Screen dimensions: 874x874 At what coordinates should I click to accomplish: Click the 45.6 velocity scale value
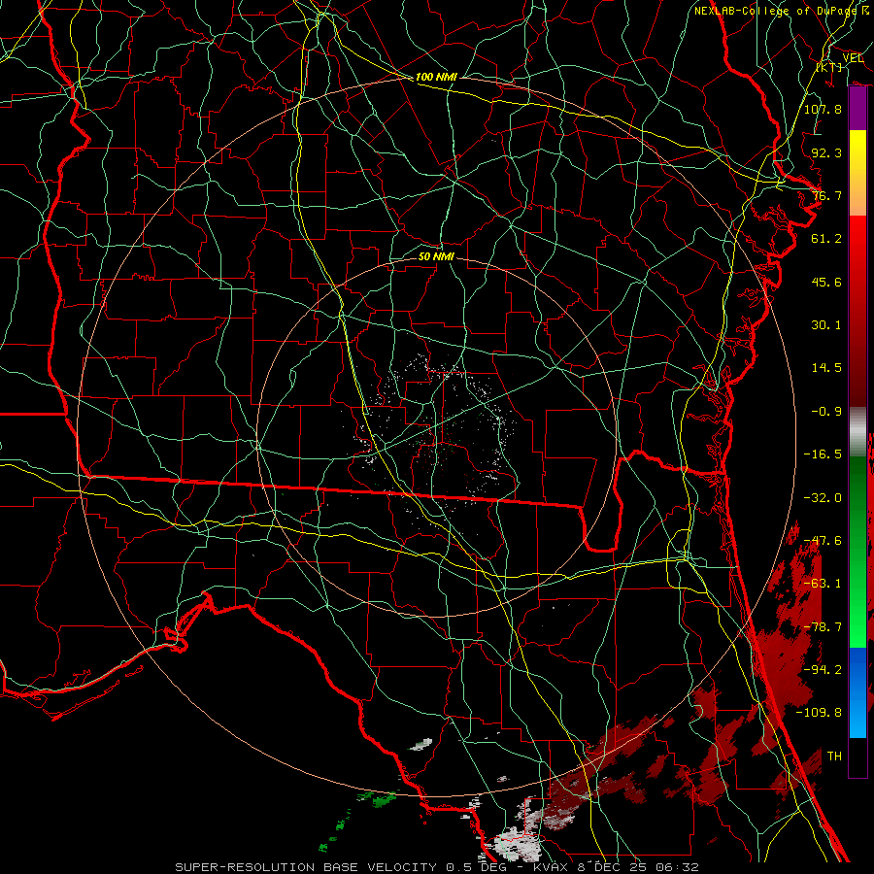[826, 282]
